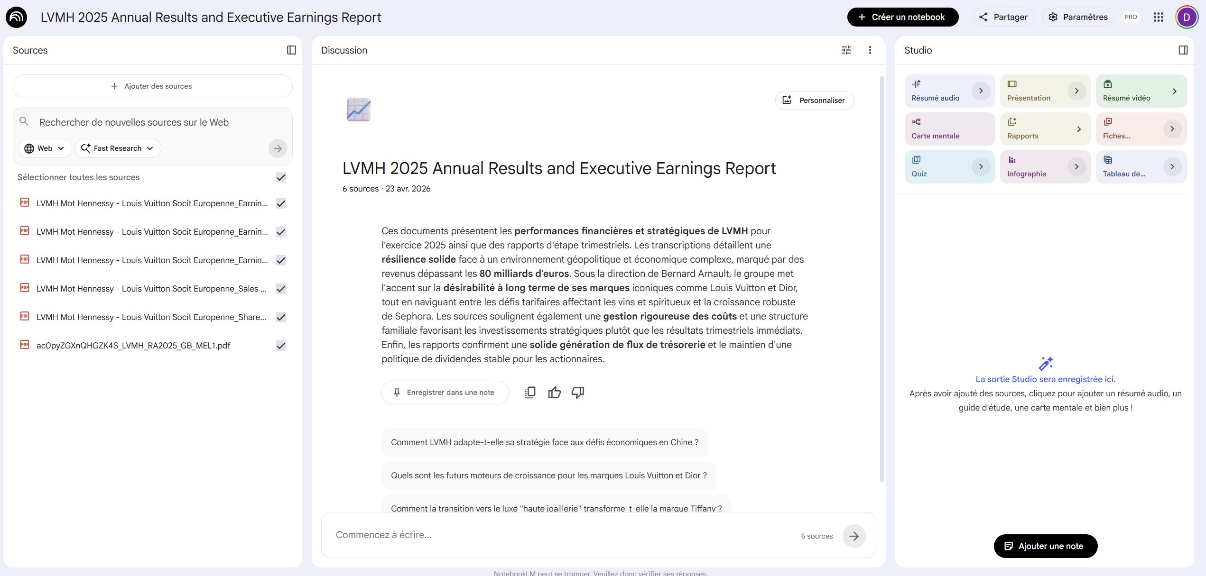Uncheck the second Earnings PDF source

tap(281, 232)
